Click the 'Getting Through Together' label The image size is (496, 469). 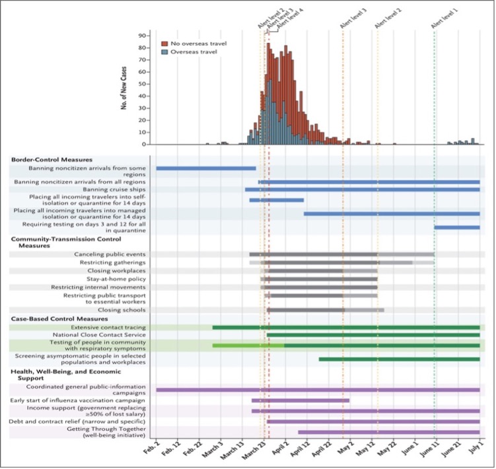[x=106, y=432]
